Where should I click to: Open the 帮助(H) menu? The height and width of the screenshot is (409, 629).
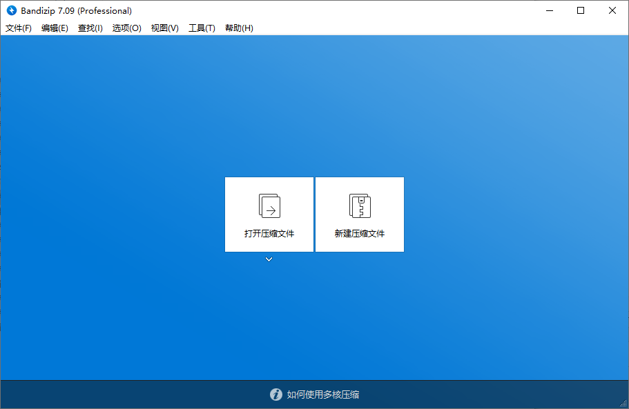click(x=239, y=28)
